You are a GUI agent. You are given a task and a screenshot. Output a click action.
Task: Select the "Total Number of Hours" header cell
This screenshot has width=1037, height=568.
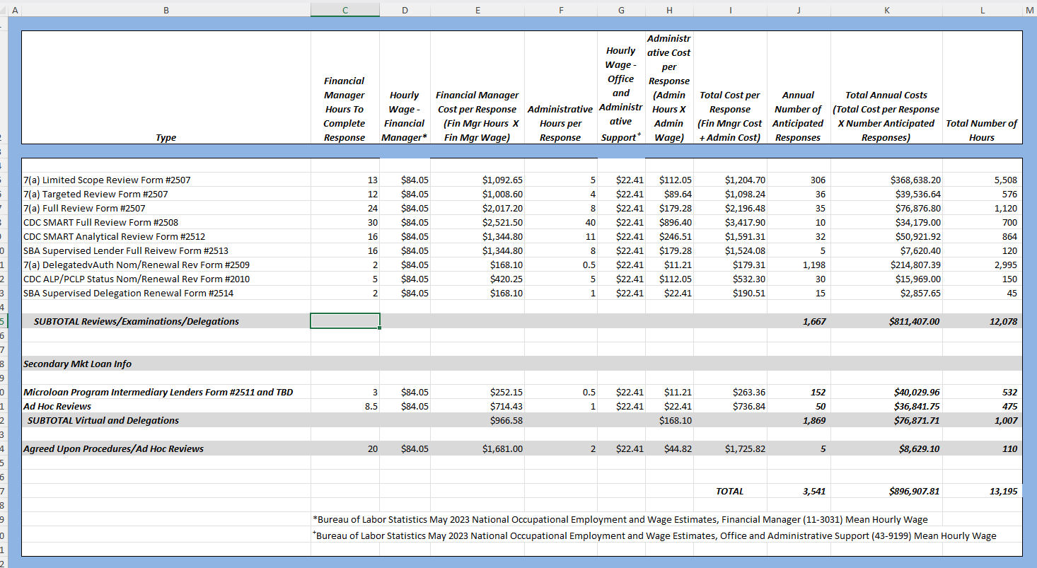pyautogui.click(x=981, y=130)
